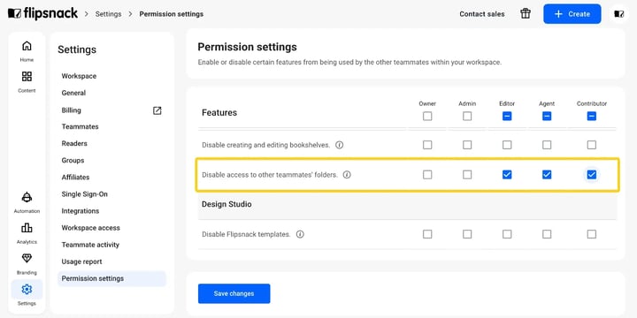Disable Flipsnack templates for Editor
The image size is (637, 318).
tap(507, 234)
